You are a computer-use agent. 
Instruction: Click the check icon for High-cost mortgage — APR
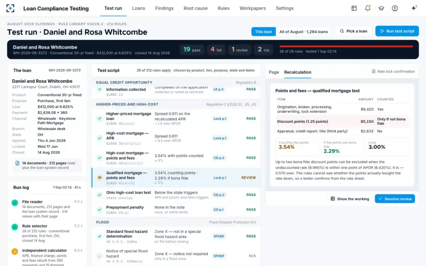coord(100,138)
